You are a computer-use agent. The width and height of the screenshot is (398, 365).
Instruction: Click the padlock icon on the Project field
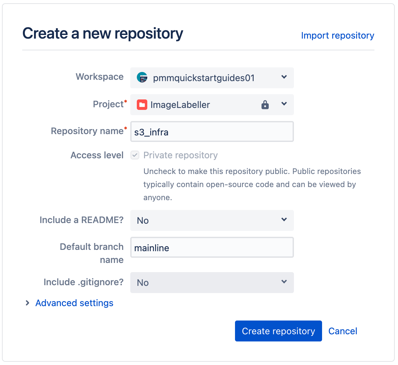265,104
